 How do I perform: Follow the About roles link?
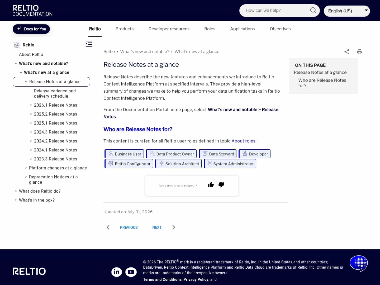click(243, 141)
